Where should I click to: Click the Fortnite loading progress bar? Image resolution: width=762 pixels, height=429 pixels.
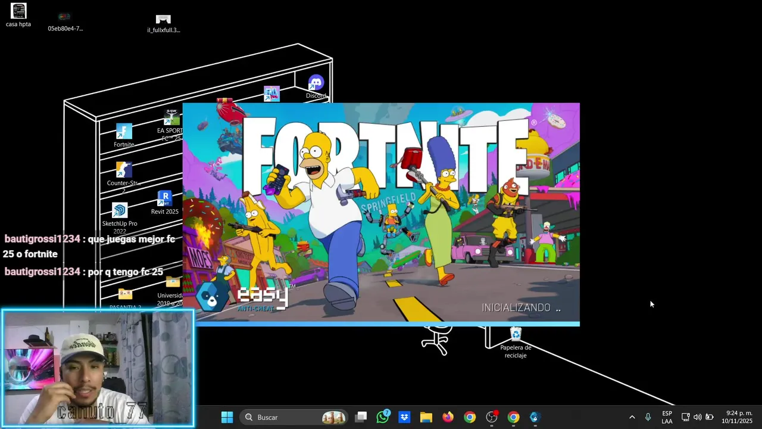pos(381,324)
